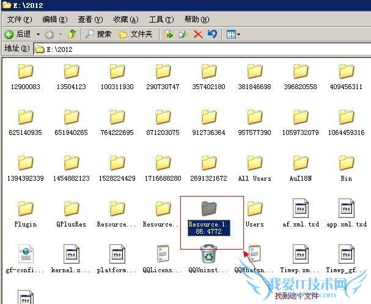The image size is (371, 304).
Task: Select folder 100311930
Action: point(117,77)
